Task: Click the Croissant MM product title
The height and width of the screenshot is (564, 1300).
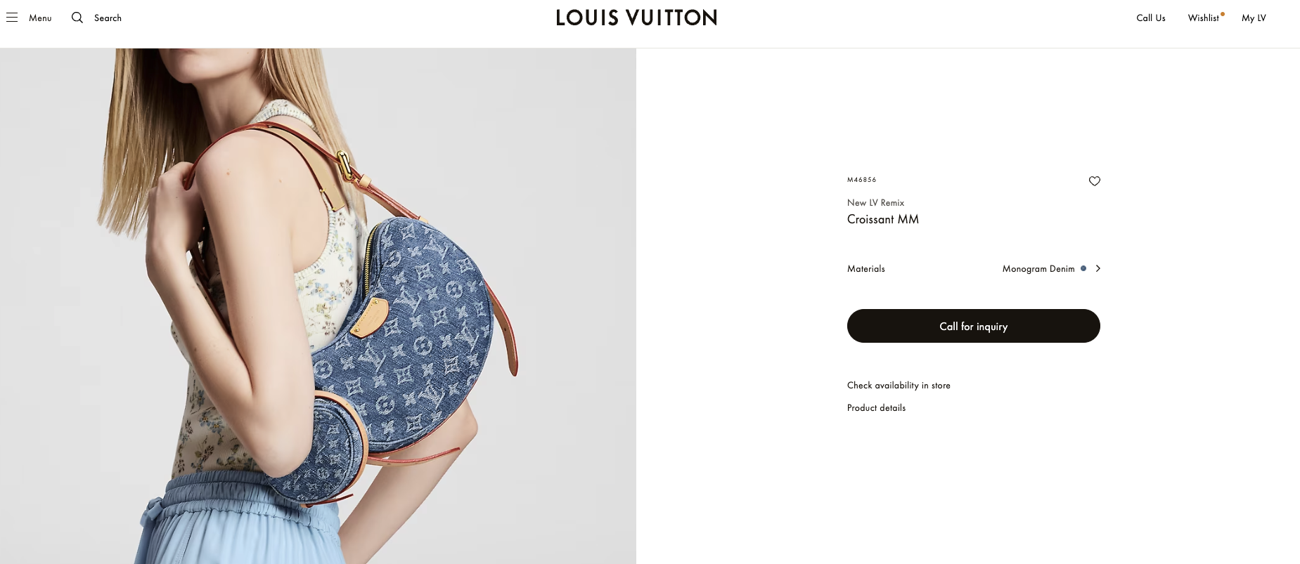Action: (x=883, y=219)
